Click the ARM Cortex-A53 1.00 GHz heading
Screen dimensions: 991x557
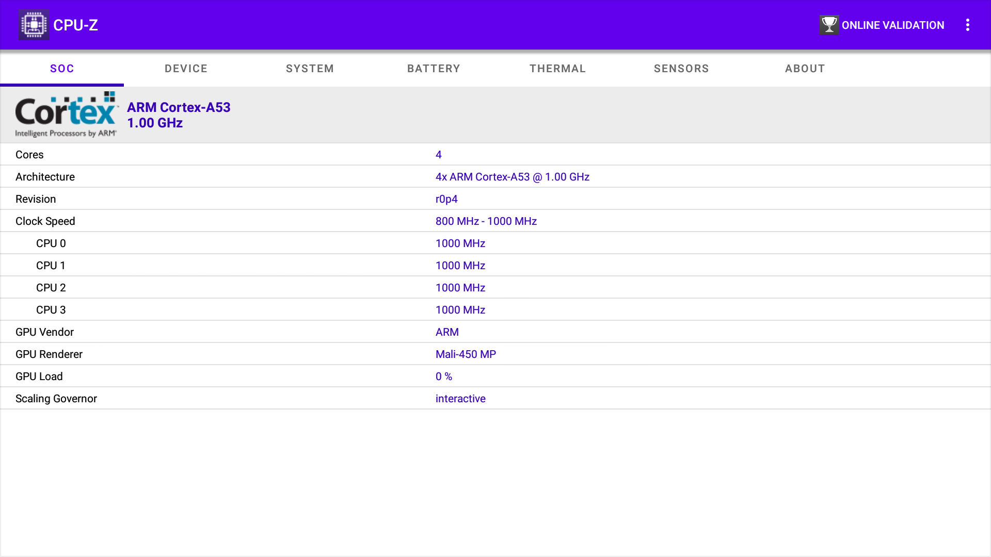179,115
